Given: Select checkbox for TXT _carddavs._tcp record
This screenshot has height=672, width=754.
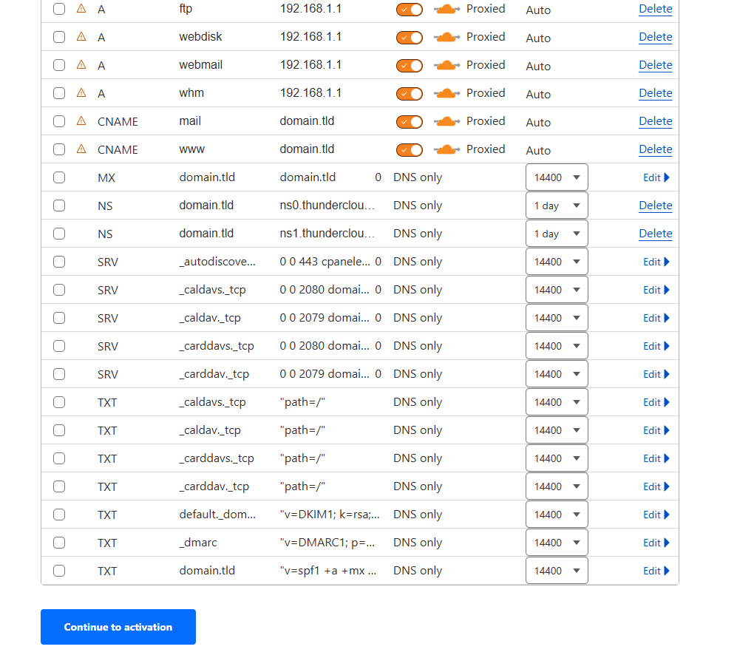Looking at the screenshot, I should pos(59,458).
